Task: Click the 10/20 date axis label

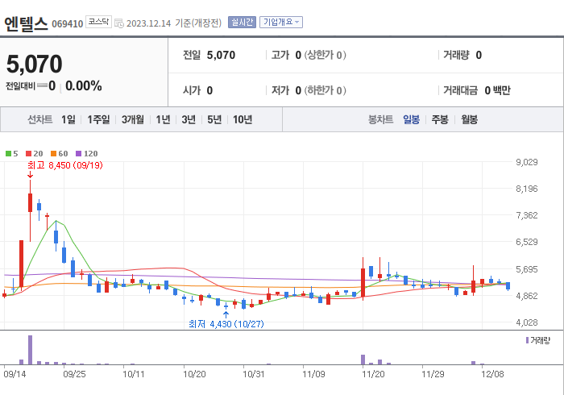Action: (x=194, y=374)
